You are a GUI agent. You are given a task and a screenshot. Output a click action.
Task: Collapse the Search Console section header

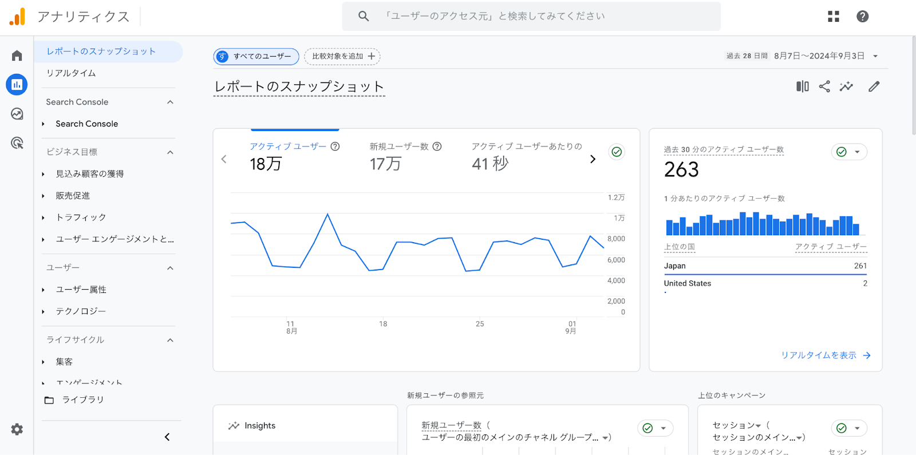pyautogui.click(x=170, y=102)
